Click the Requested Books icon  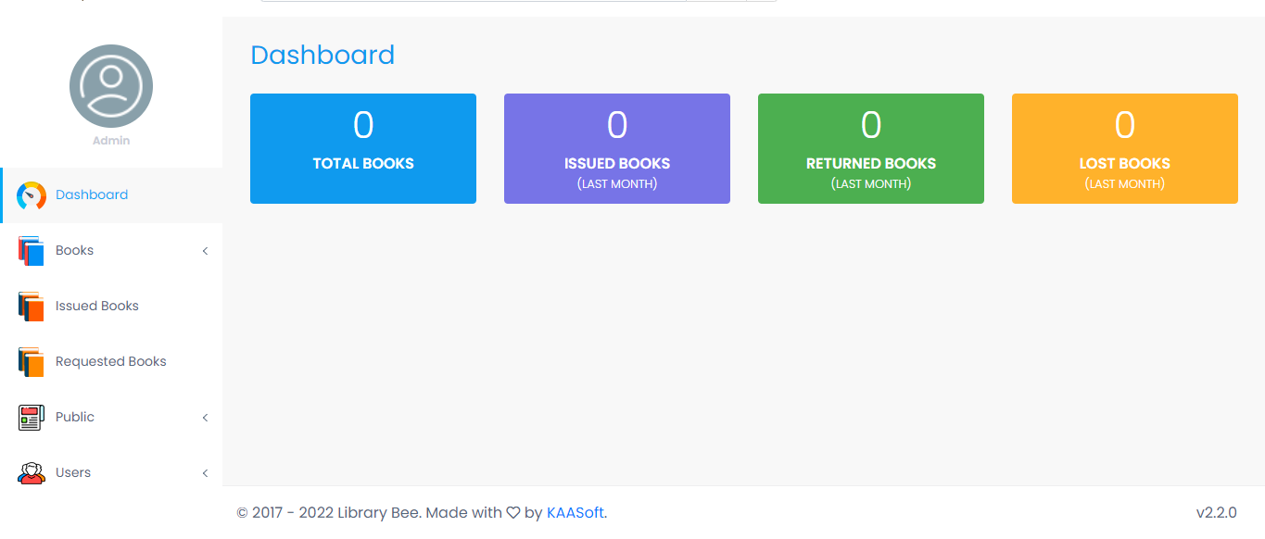click(32, 362)
